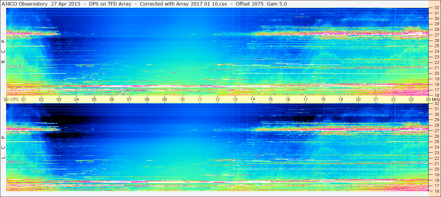This screenshot has width=441, height=197.
Task: Select hour 08 on the UTC axis
Action: click(147, 99)
